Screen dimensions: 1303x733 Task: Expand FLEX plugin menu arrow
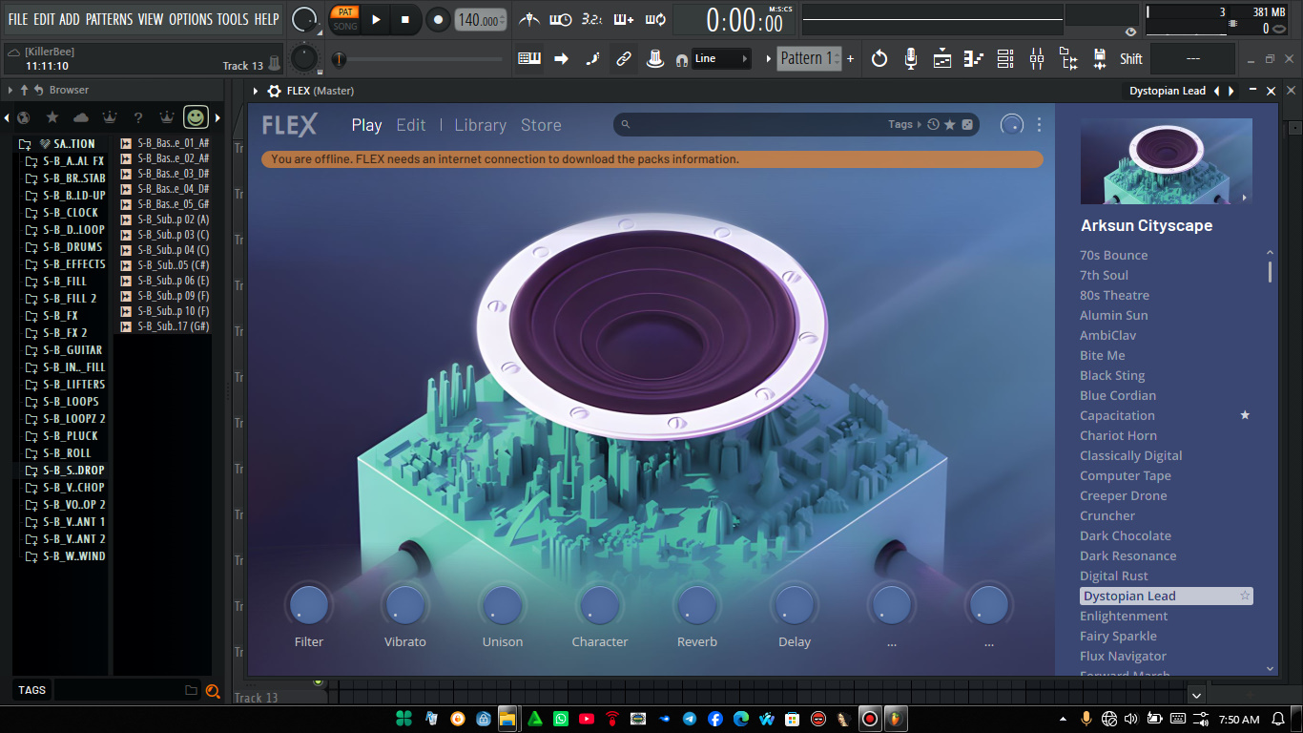pos(256,91)
